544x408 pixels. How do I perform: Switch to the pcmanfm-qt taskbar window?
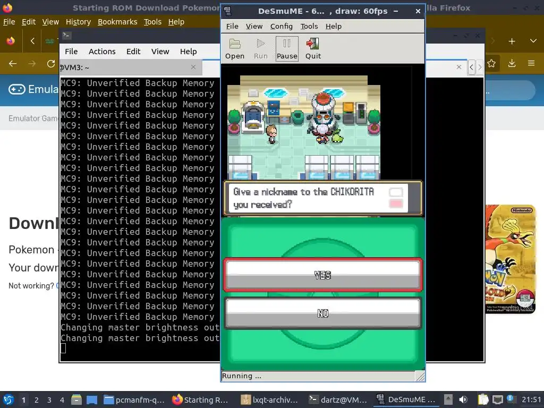(x=134, y=399)
